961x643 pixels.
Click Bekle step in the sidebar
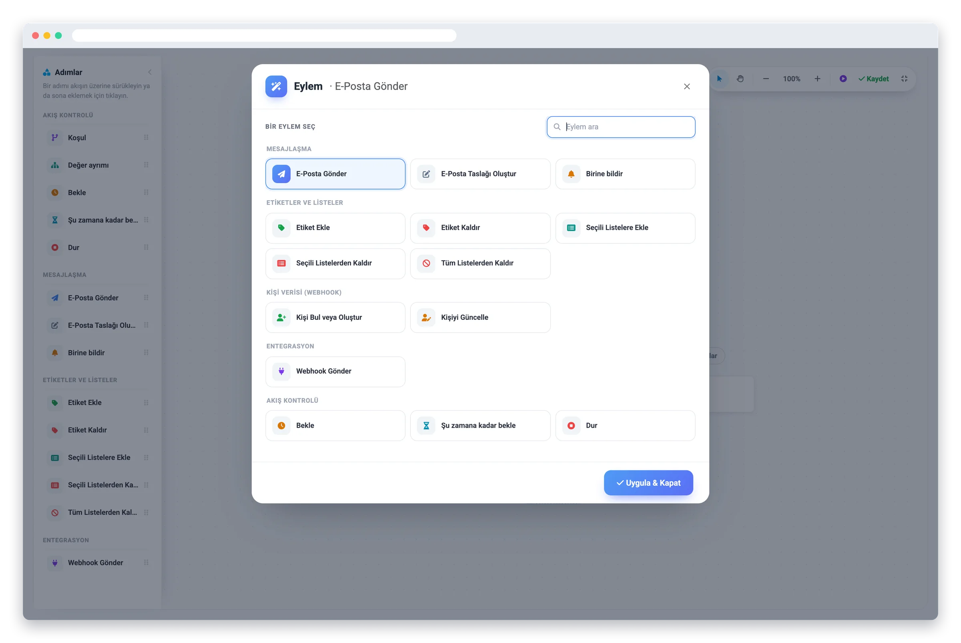pyautogui.click(x=98, y=193)
